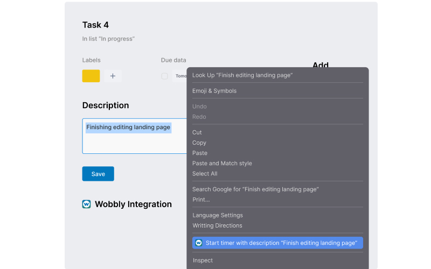Click inside the Description text field
Image resolution: width=431 pixels, height=269 pixels.
click(134, 136)
